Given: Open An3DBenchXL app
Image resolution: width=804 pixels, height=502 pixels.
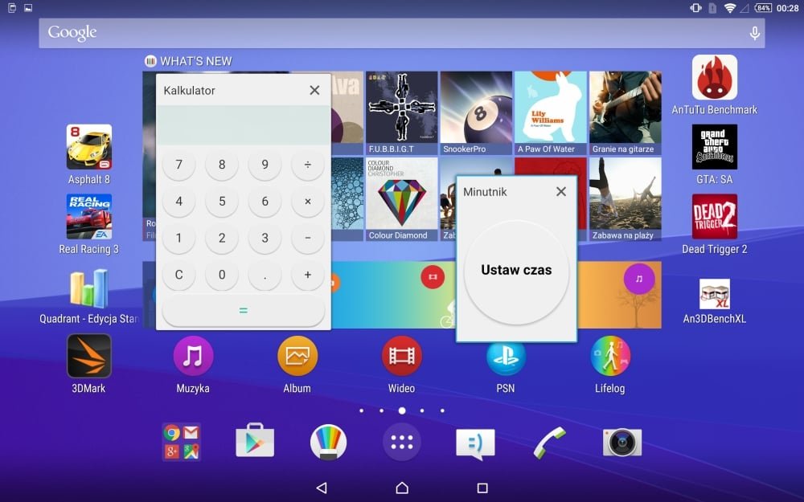Looking at the screenshot, I should point(715,293).
